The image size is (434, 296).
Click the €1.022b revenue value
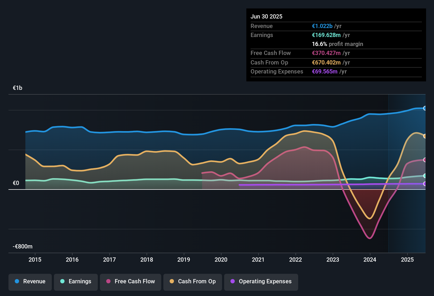point(322,26)
